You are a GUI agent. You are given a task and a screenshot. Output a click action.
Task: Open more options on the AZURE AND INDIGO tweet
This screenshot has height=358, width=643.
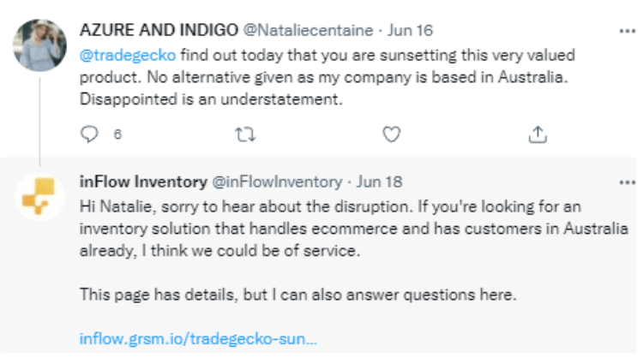click(x=627, y=31)
